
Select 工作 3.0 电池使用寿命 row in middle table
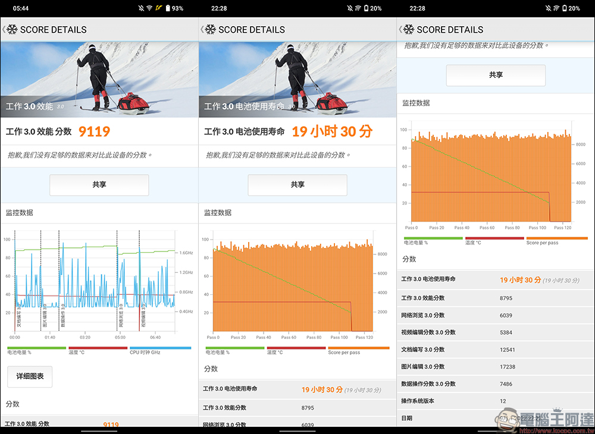pos(297,389)
